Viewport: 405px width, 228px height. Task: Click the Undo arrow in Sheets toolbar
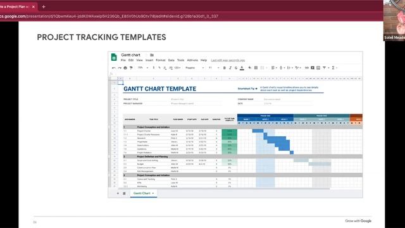click(x=114, y=68)
